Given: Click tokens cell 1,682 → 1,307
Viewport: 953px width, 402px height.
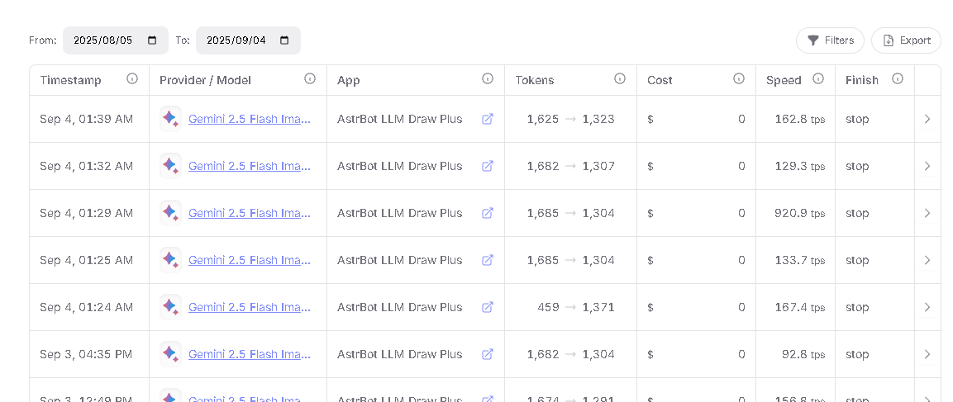Looking at the screenshot, I should click(570, 166).
